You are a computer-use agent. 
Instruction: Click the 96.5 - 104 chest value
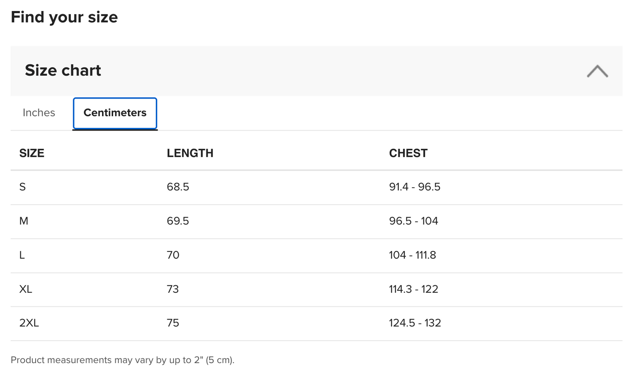(x=413, y=221)
